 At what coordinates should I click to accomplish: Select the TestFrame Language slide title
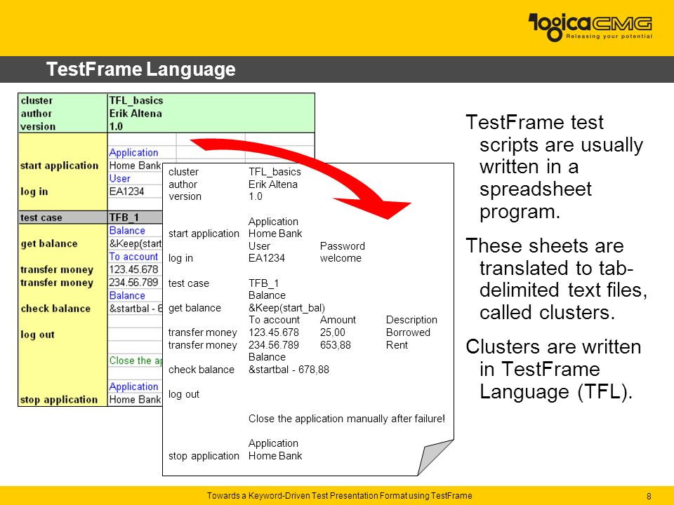click(x=141, y=69)
